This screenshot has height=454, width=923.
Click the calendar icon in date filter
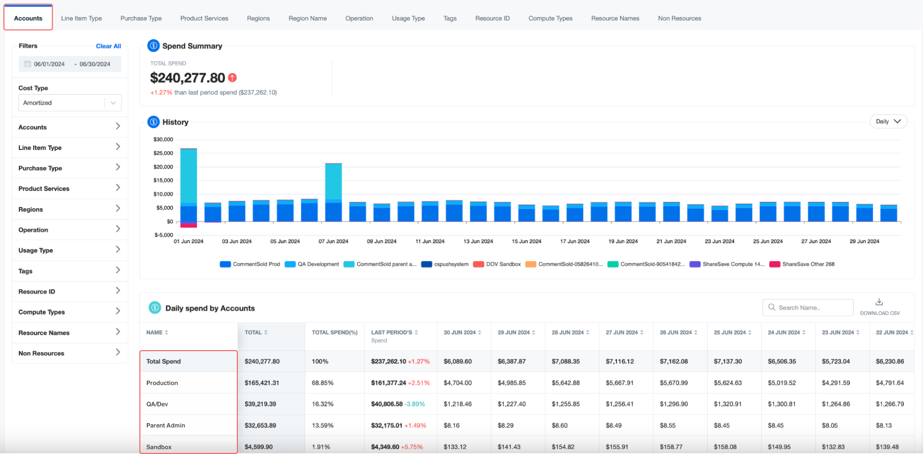(x=28, y=64)
